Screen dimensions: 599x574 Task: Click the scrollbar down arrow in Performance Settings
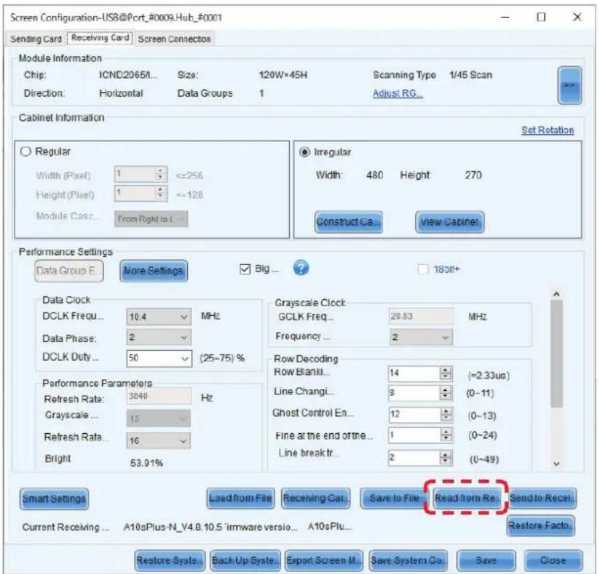tap(557, 464)
